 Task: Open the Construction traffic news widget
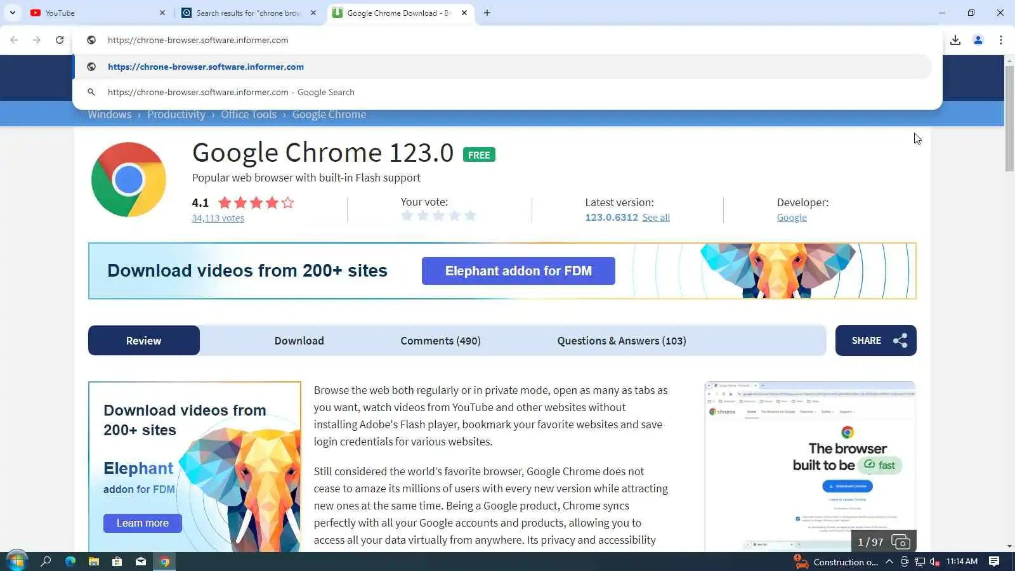[836, 561]
